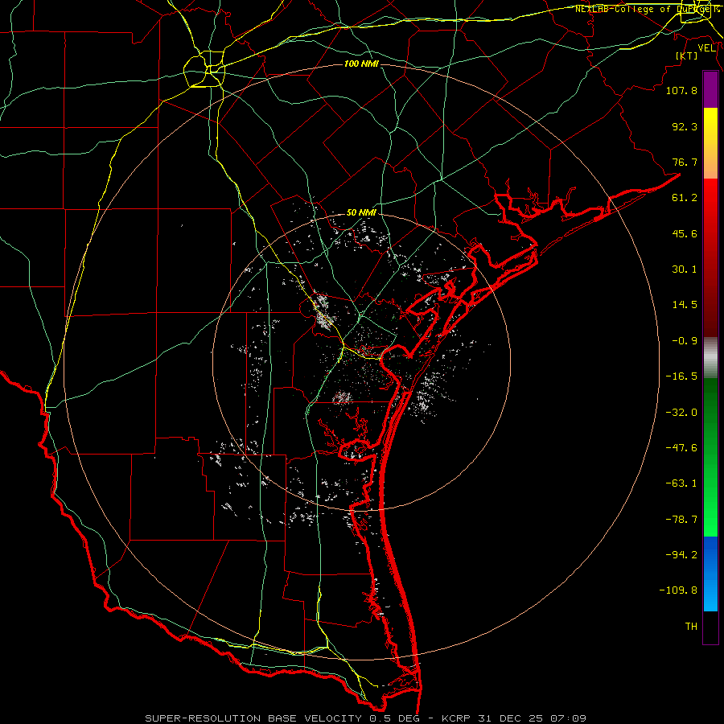Click the 100 NMI range ring label
This screenshot has height=724, width=724.
[x=361, y=64]
